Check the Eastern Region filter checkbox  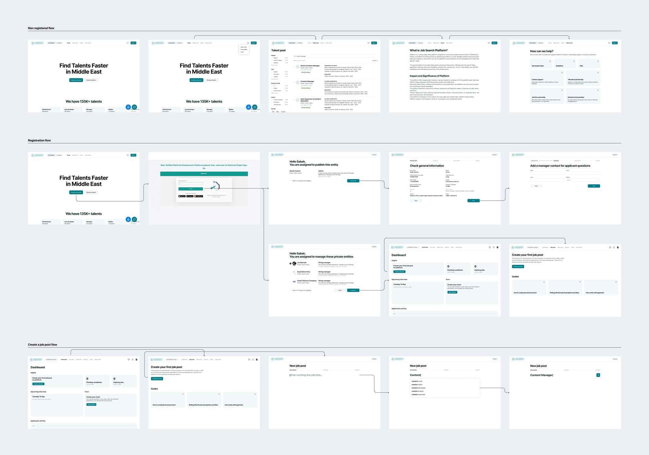272,60
